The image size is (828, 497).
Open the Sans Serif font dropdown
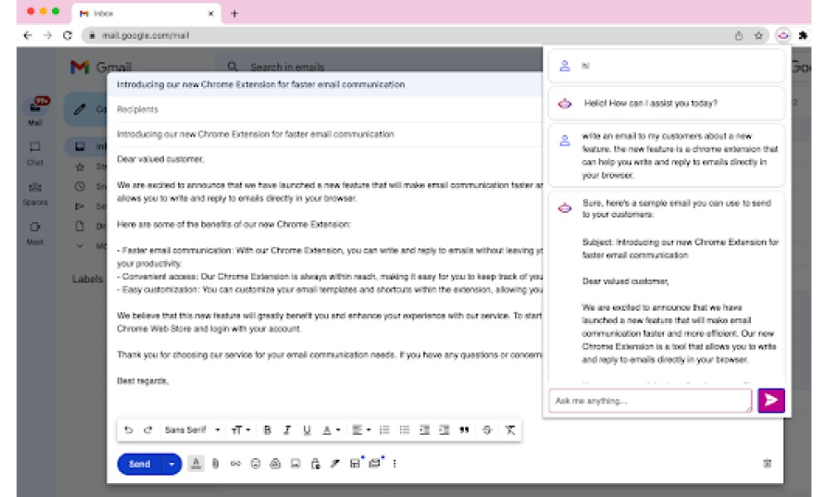tap(192, 430)
